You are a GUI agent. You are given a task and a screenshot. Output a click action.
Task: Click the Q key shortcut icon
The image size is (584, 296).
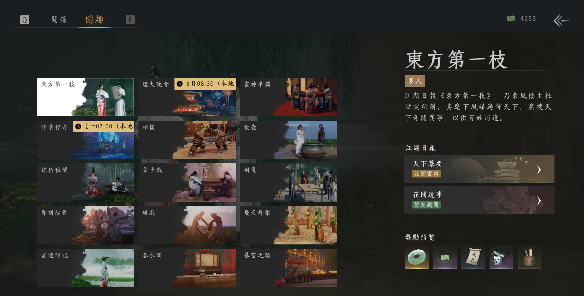click(25, 20)
